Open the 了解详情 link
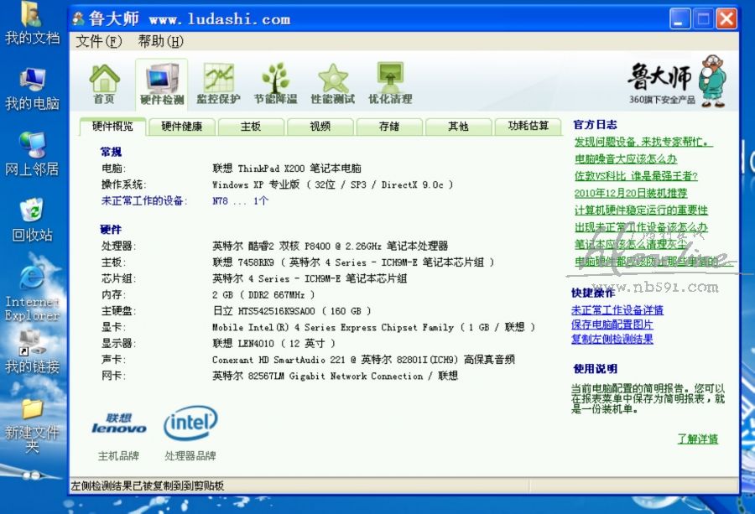The image size is (755, 514). pyautogui.click(x=698, y=439)
